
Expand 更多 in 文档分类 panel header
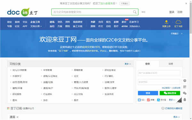pyautogui.click(x=128, y=64)
